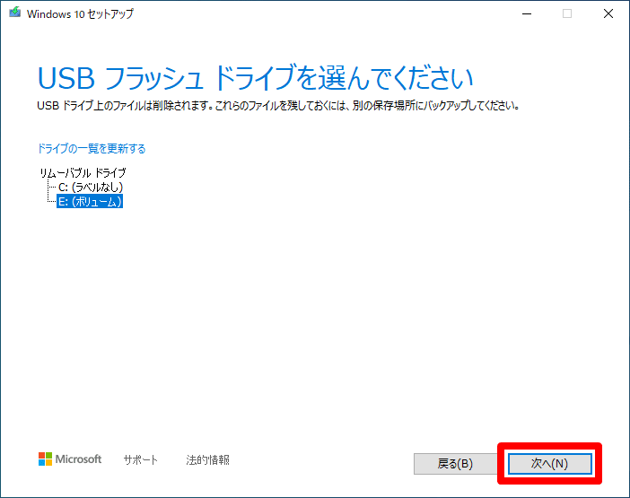The width and height of the screenshot is (630, 498).
Task: Click the ドライブの一覧を更新する link
Action: pyautogui.click(x=92, y=149)
